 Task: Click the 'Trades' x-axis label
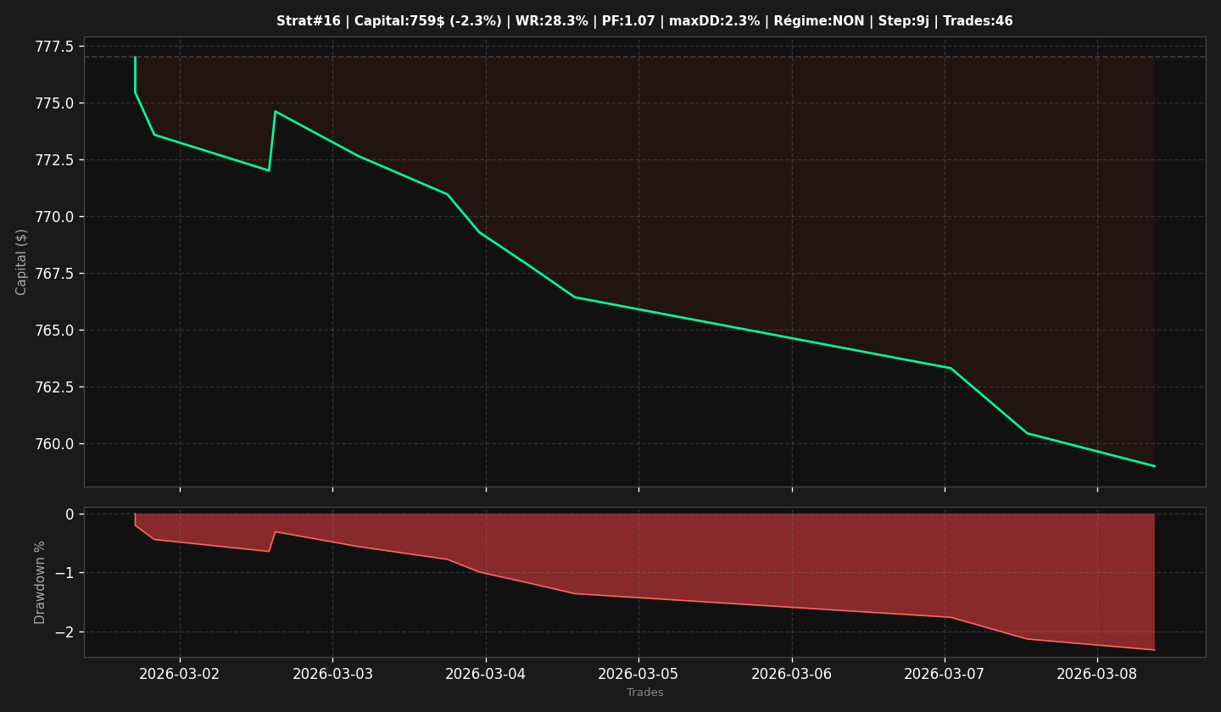click(x=644, y=693)
